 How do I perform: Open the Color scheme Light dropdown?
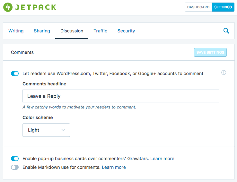click(x=46, y=130)
